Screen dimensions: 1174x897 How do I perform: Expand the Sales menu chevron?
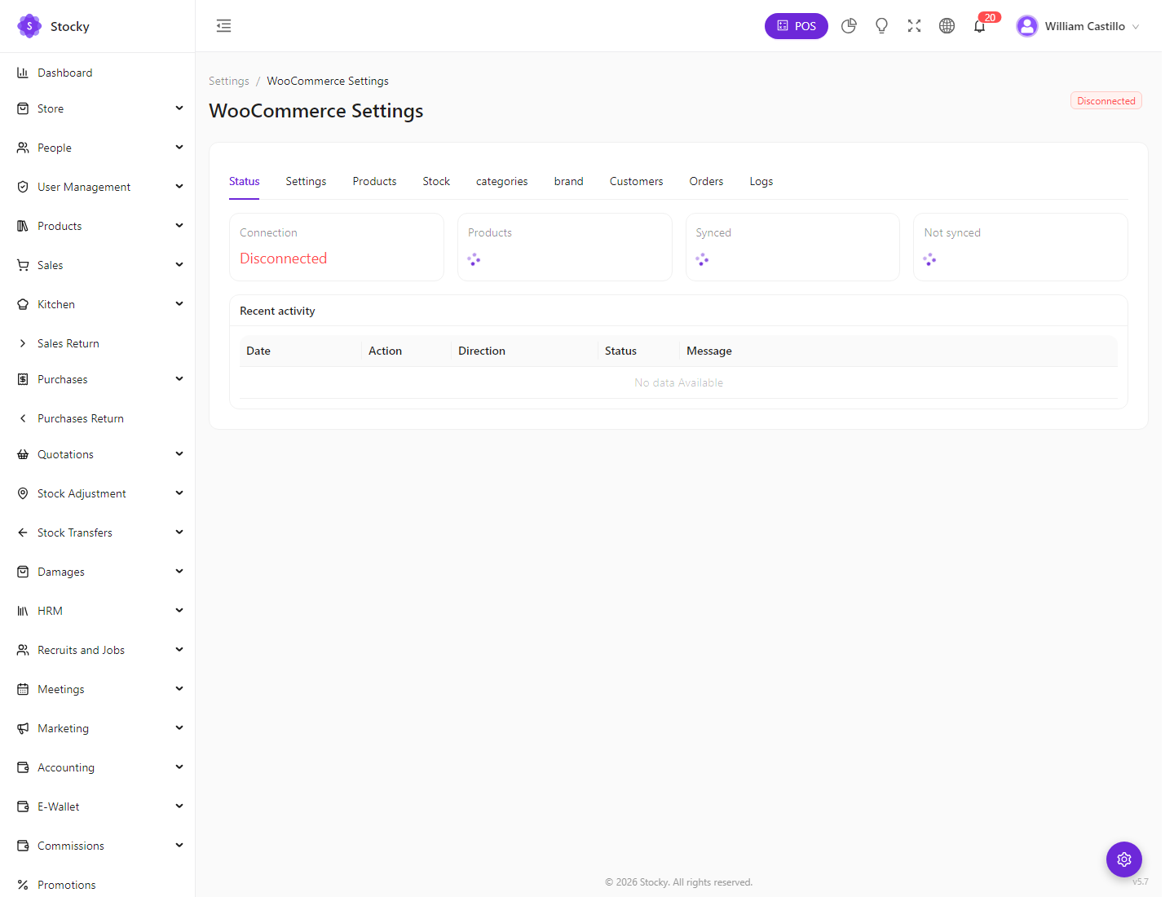[x=179, y=264]
